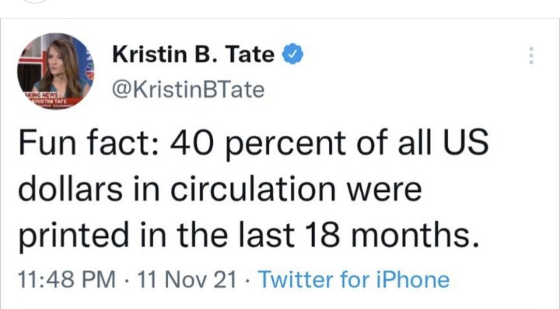Click the partial avatar circle above the tweet
The height and width of the screenshot is (309, 560).
[35, 1]
